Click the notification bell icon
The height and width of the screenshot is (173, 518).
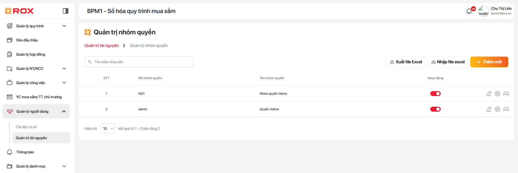coord(469,11)
